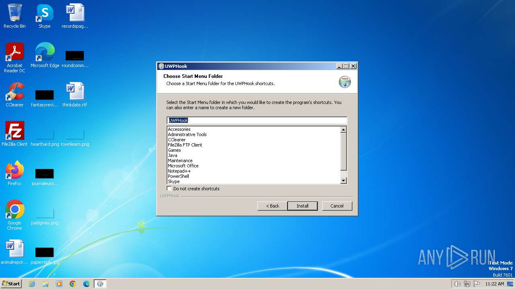The image size is (515, 289).
Task: Launch Skype from the desktop
Action: (45, 16)
